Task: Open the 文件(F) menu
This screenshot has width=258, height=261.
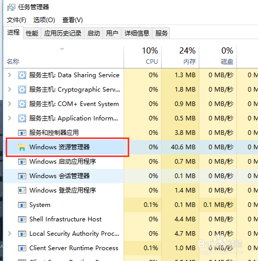Action: (x=16, y=20)
